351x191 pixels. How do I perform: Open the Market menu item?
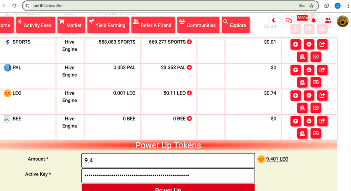71,25
